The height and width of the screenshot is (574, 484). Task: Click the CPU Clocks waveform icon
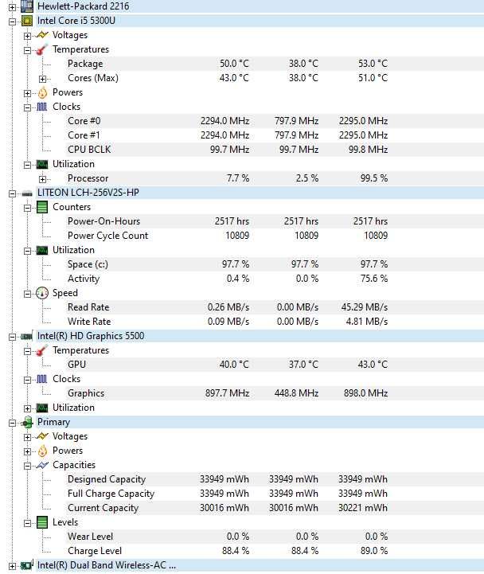[42, 107]
